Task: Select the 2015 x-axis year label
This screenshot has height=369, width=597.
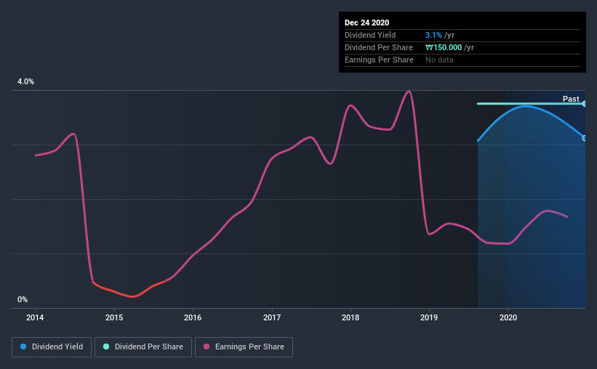Action: click(114, 317)
